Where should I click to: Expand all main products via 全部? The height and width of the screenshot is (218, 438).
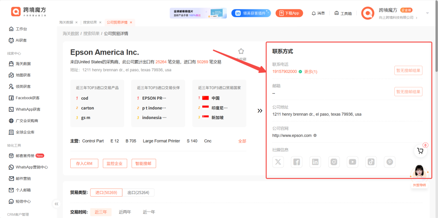pyautogui.click(x=242, y=141)
